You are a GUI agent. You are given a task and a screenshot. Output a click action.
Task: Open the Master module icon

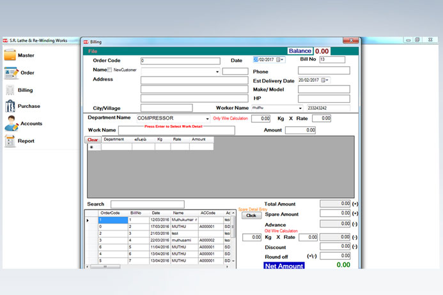click(10, 55)
